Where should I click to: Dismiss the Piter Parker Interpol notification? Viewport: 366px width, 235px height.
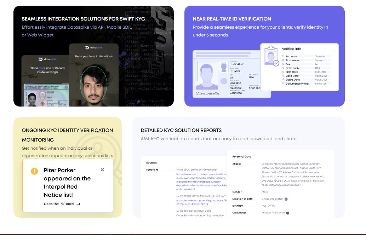[x=102, y=170]
